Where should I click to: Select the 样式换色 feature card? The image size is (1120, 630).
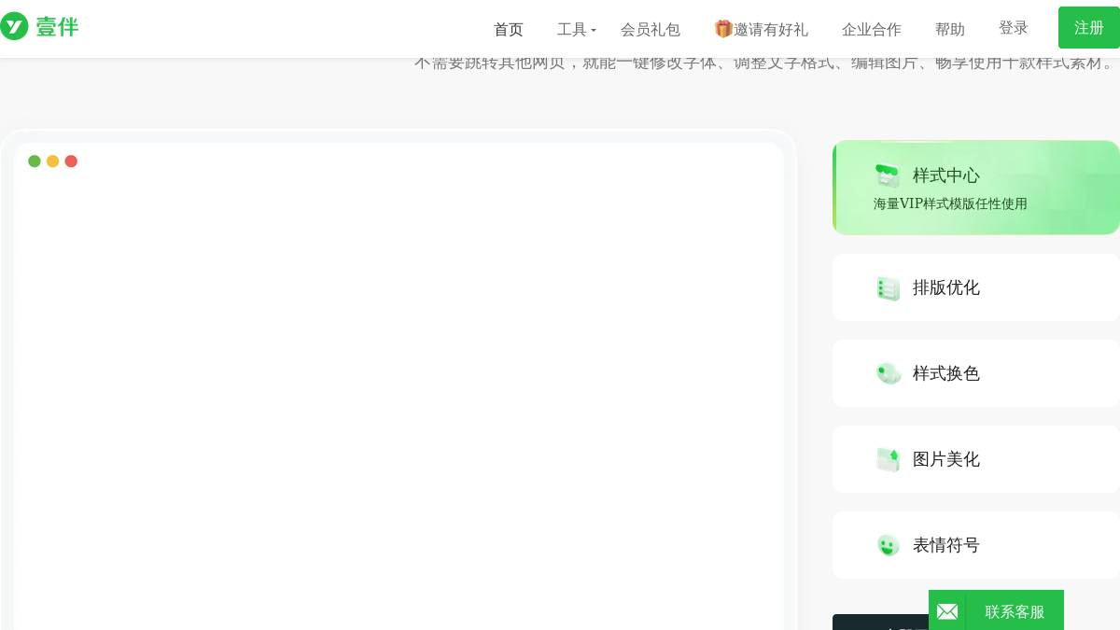976,373
